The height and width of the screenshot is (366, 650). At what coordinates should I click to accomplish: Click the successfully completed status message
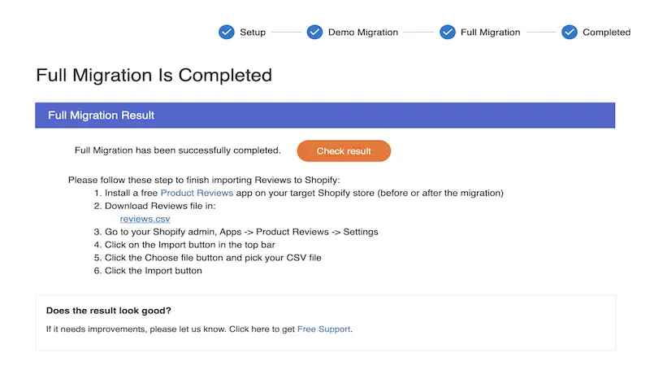coord(177,150)
